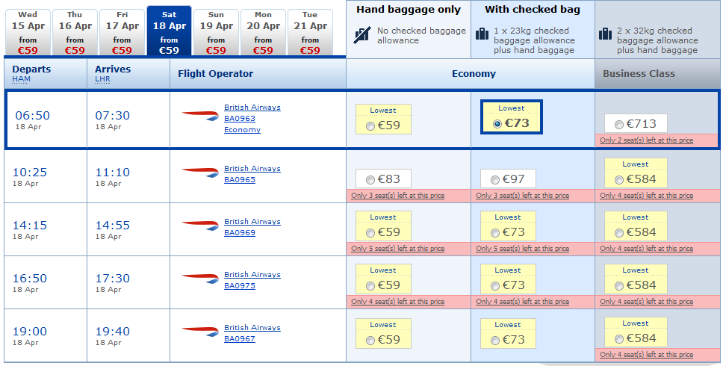Click the 23kg checked bag suitcase icon

point(482,34)
